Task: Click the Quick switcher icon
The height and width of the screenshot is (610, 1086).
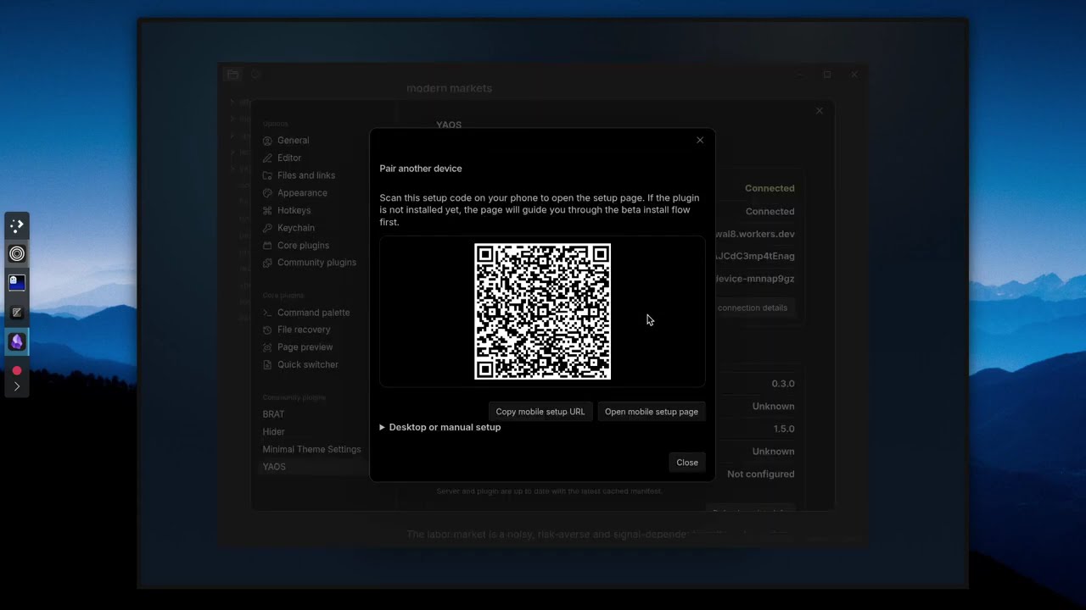Action: tap(267, 365)
